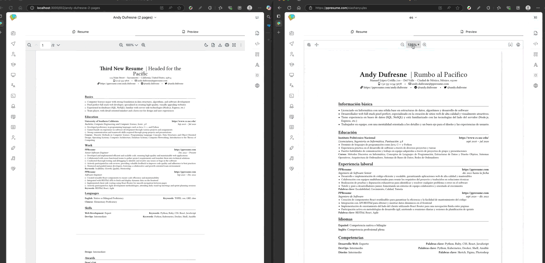545x263 pixels.
Task: Switch to Resume tab in left window
Action: (x=80, y=32)
